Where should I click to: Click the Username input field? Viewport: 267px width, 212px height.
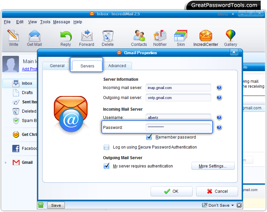[178, 117]
